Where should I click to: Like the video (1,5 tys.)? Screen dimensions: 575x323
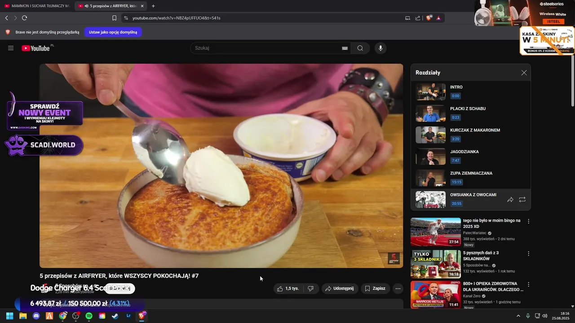[x=288, y=288]
